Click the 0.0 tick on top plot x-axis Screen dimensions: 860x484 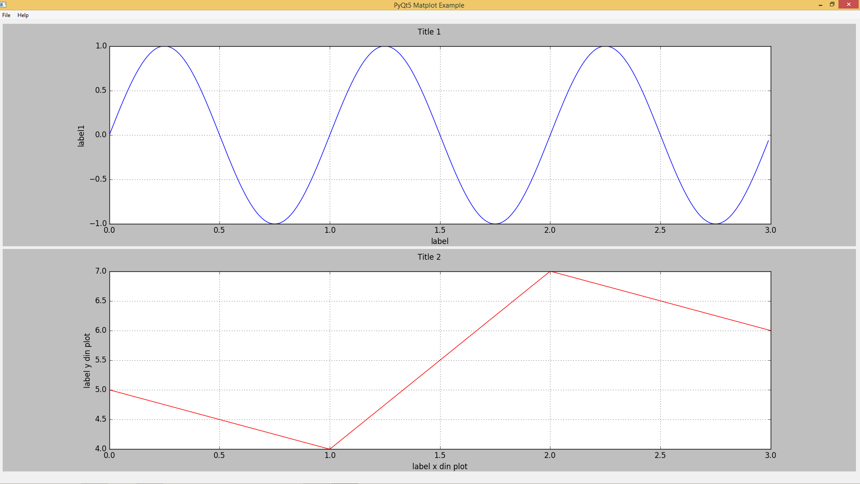[110, 230]
